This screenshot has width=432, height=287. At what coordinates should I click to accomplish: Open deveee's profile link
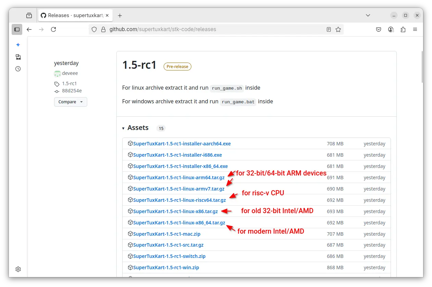(x=70, y=73)
